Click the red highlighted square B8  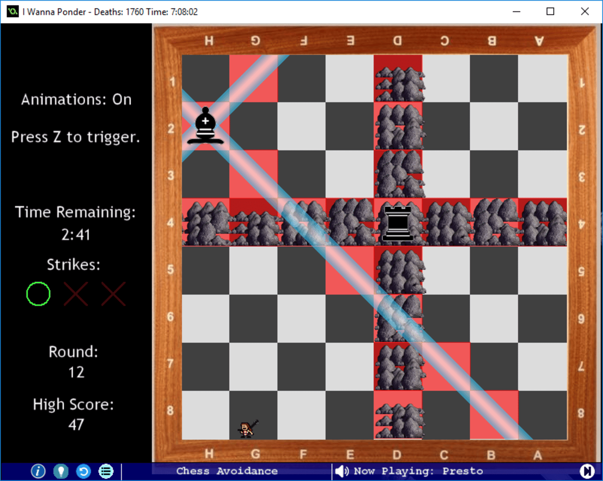coord(494,415)
